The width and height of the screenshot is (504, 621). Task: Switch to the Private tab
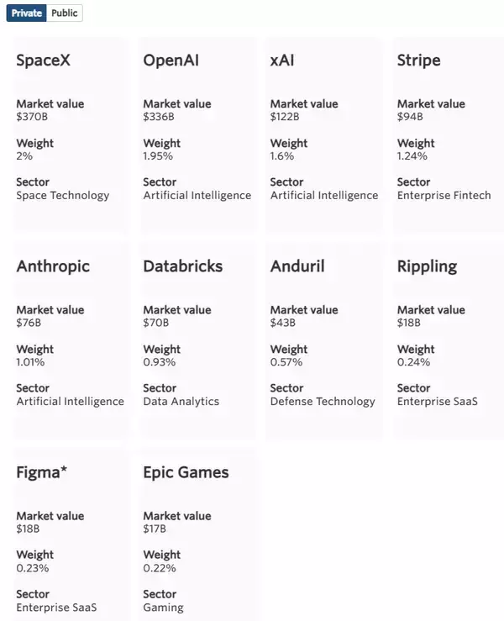pos(26,13)
